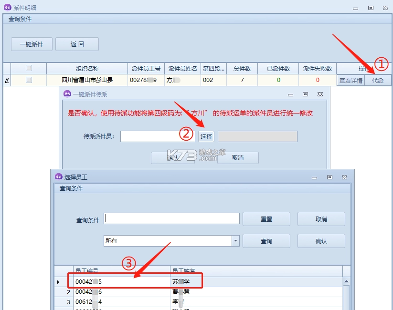Open the 所有 filter dropdown
The height and width of the screenshot is (310, 393).
(235, 241)
